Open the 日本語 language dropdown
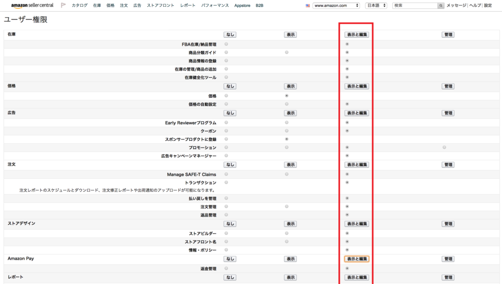 click(376, 5)
